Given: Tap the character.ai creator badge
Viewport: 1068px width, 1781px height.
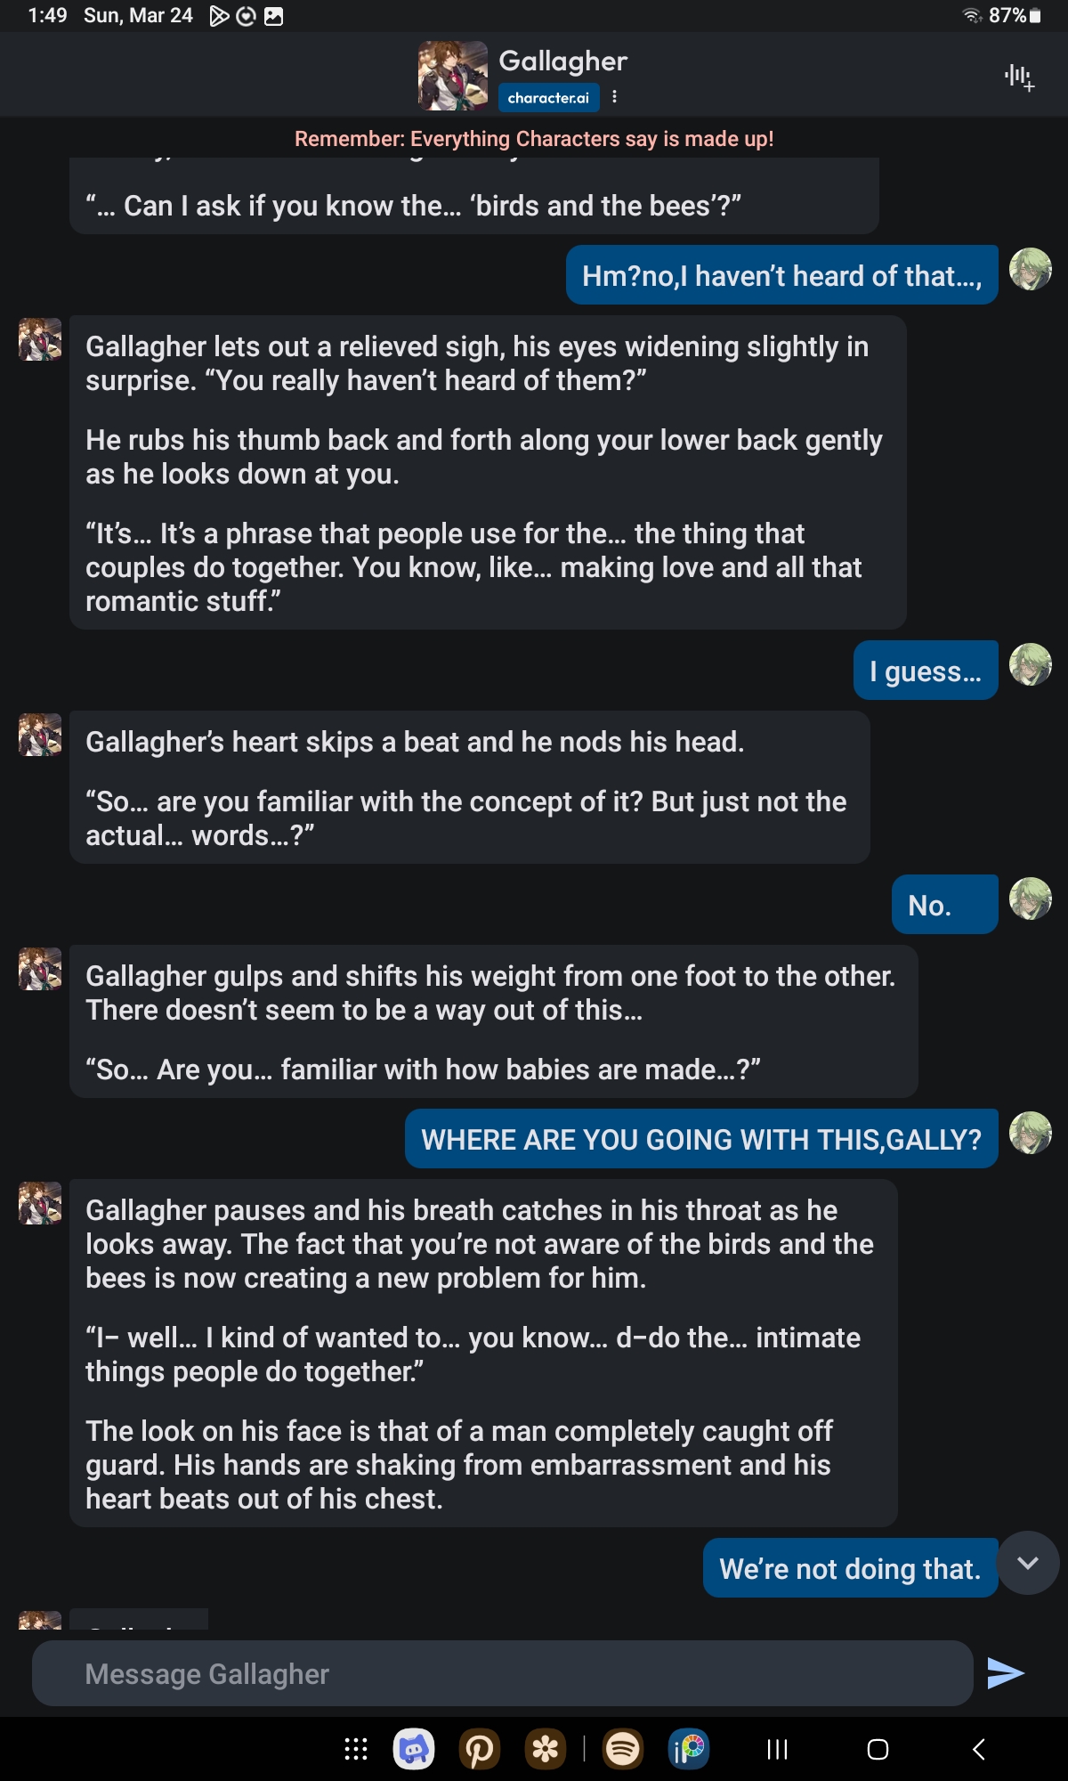Looking at the screenshot, I should (548, 98).
